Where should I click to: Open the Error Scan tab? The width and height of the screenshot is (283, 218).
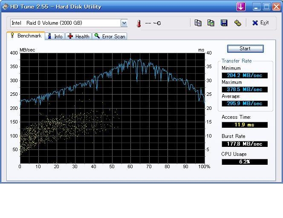[x=110, y=37]
